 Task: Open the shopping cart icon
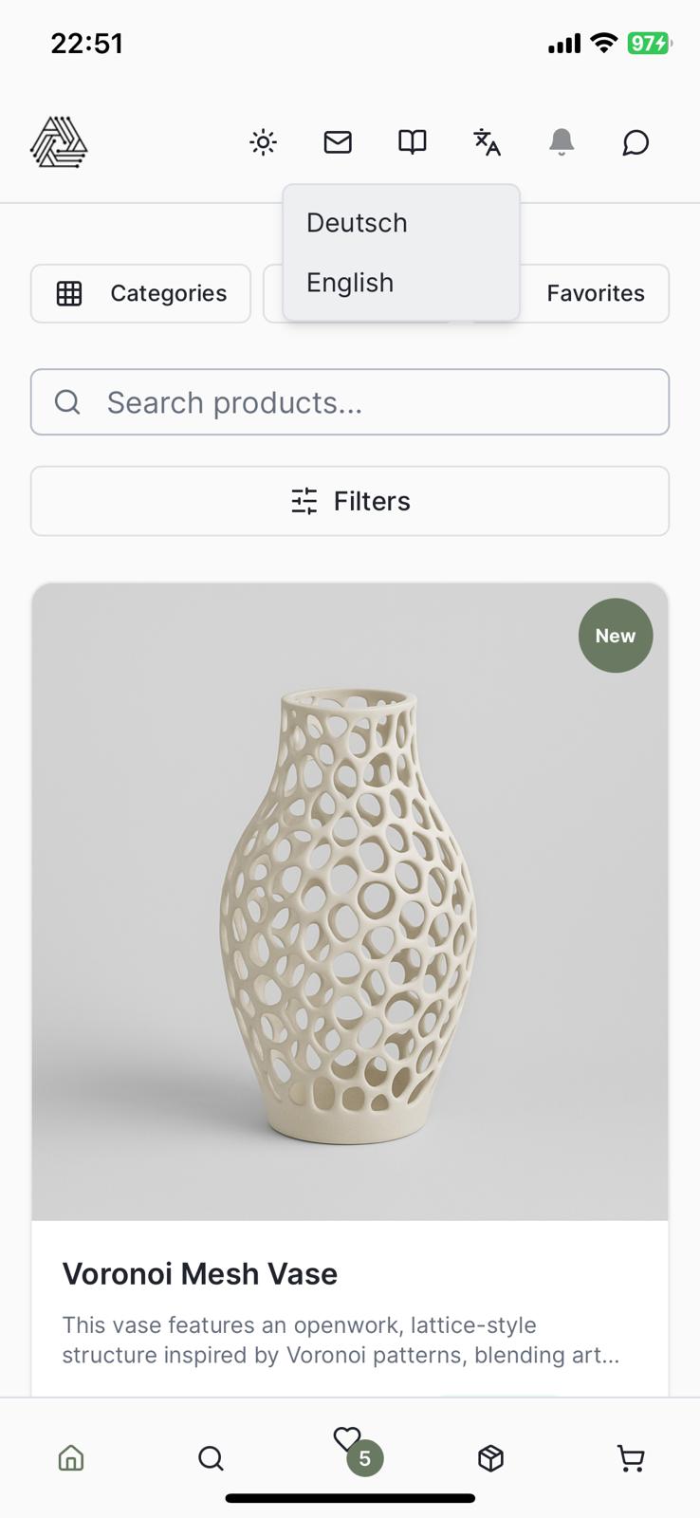(x=631, y=1457)
